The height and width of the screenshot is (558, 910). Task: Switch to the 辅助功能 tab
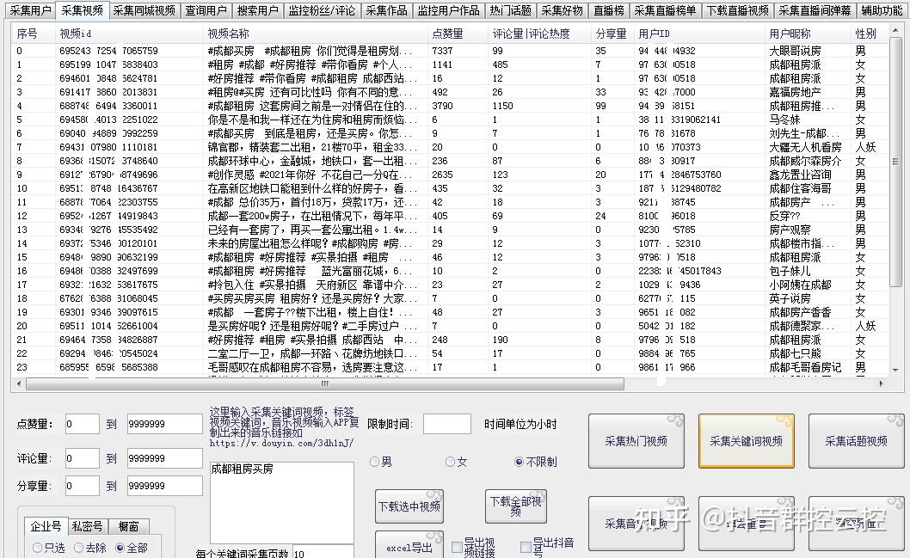click(x=882, y=10)
